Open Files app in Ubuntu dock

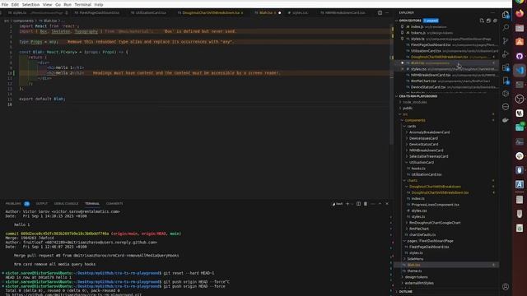(520, 28)
